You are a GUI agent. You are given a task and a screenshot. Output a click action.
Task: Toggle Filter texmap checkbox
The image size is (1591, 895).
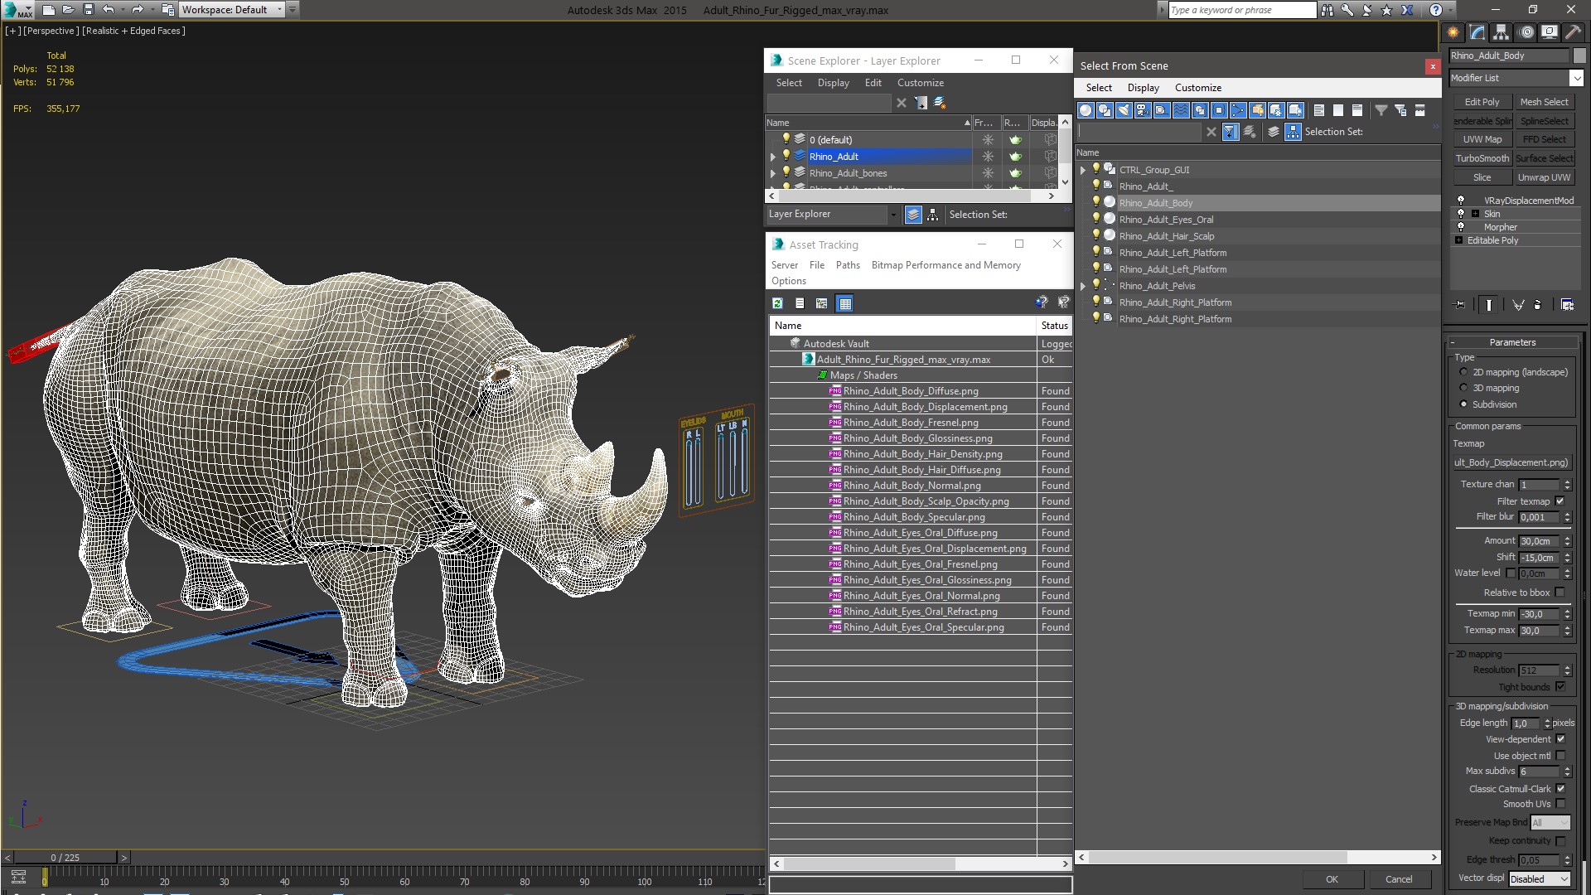[x=1560, y=501]
